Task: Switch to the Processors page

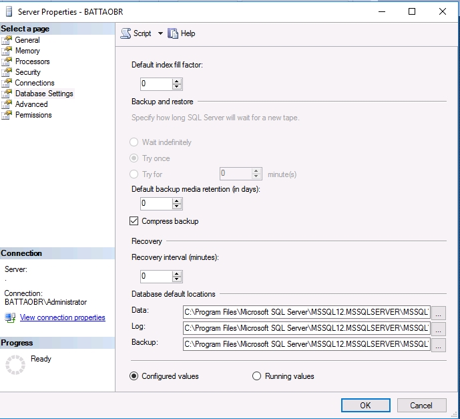Action: [x=32, y=61]
